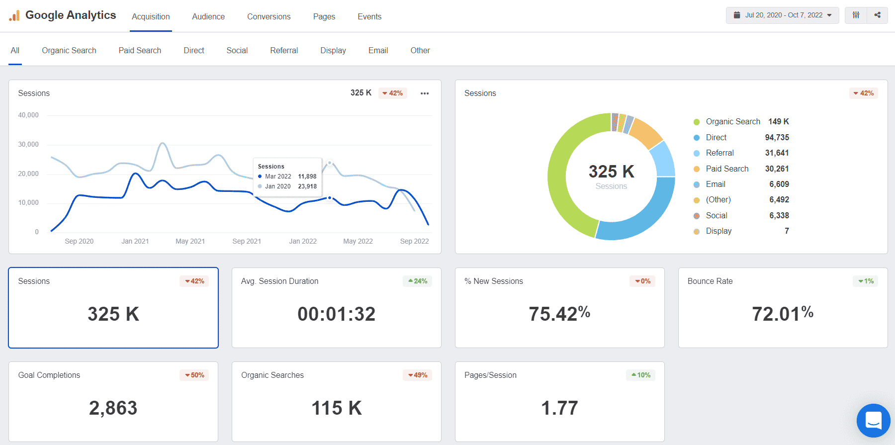Switch to the Audience tab
Screen dimensions: 895x445
click(x=208, y=16)
